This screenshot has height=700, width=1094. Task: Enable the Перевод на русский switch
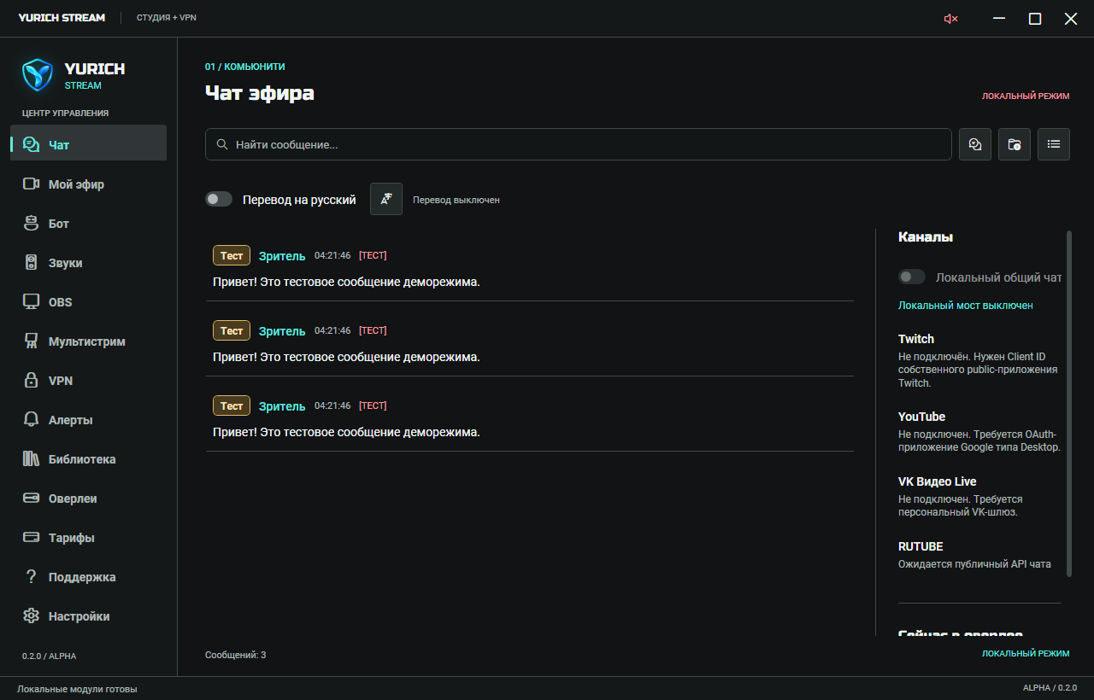point(219,199)
